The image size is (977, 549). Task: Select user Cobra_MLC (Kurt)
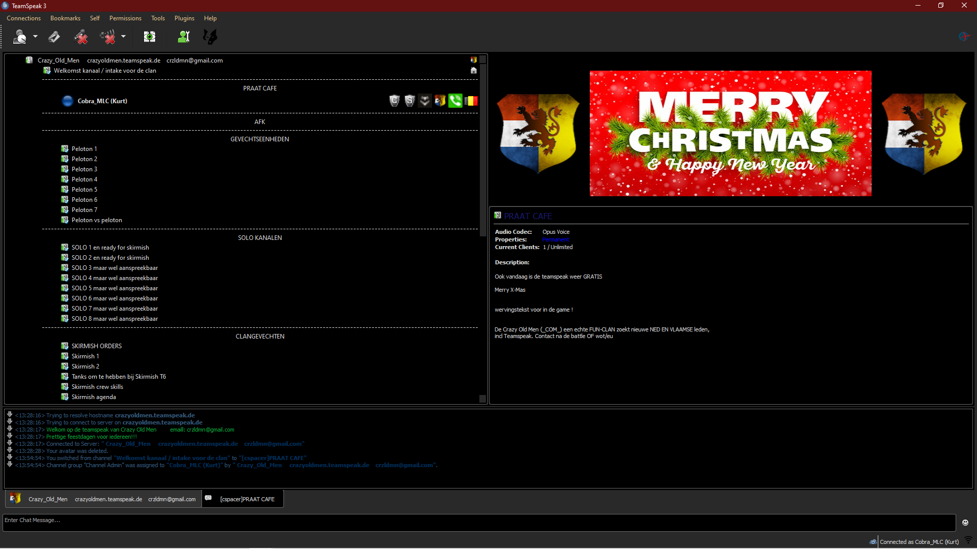point(102,101)
